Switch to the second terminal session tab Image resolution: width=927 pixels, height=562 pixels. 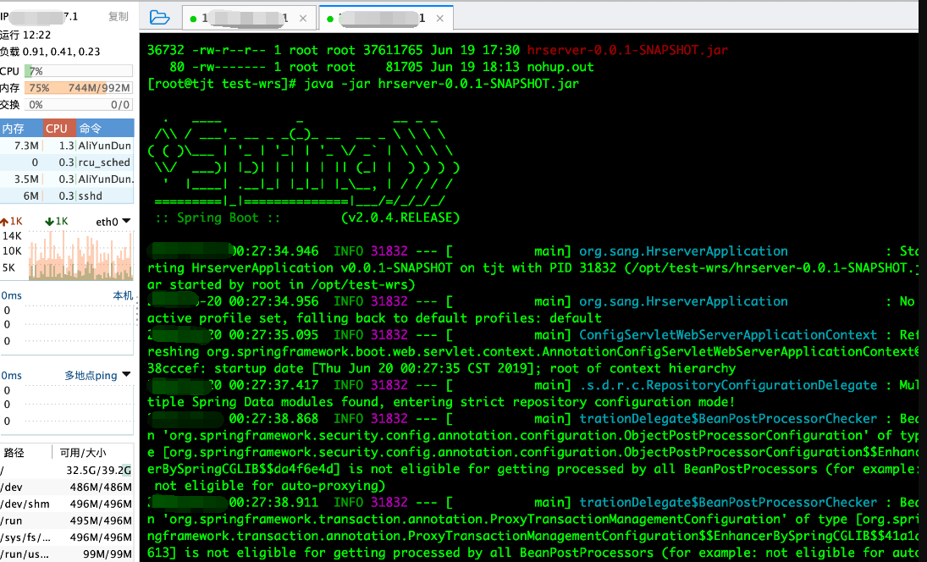coord(386,19)
